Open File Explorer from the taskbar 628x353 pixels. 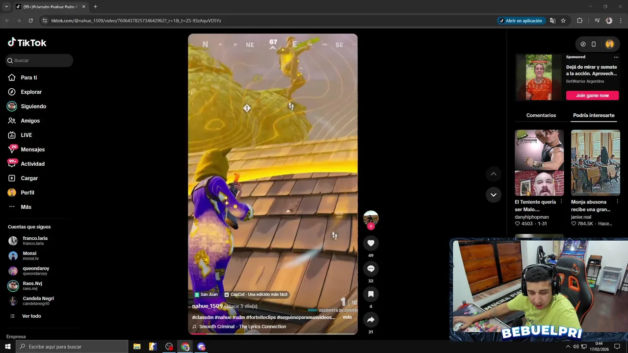(x=137, y=347)
